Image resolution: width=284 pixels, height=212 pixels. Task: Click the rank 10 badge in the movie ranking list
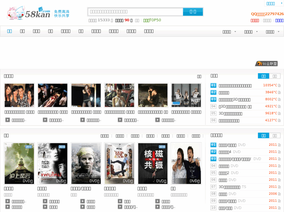pos(213,208)
